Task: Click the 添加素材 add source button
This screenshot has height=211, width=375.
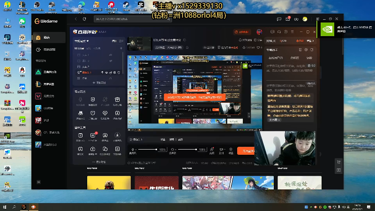Action: (x=99, y=83)
